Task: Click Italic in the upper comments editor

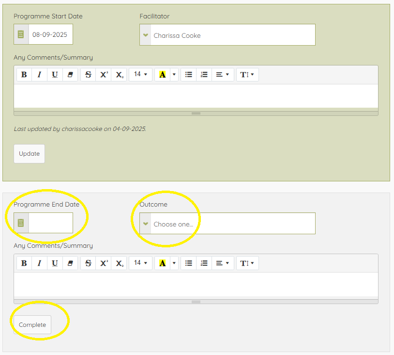Action: coord(39,75)
